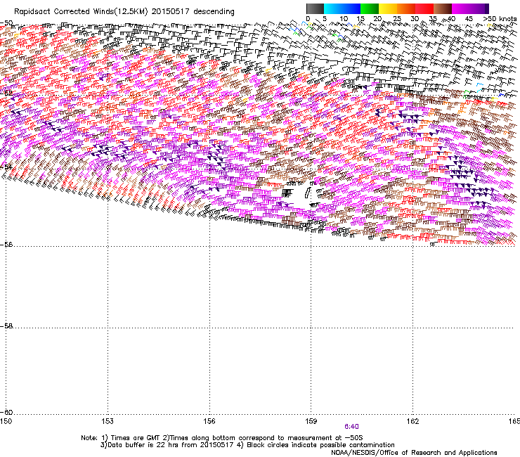Click longitude label 156 on bottom axis

pos(209,421)
